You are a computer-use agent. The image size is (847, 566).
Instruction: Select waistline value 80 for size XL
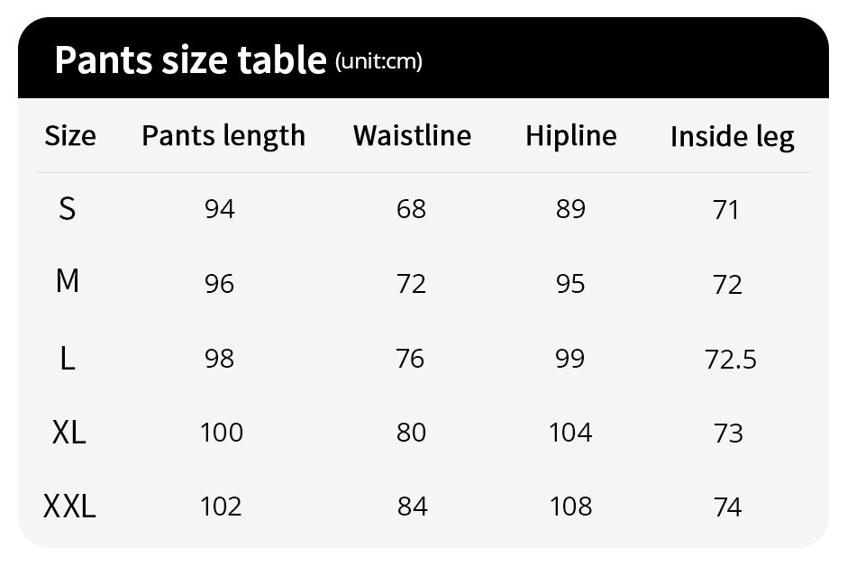tap(411, 433)
